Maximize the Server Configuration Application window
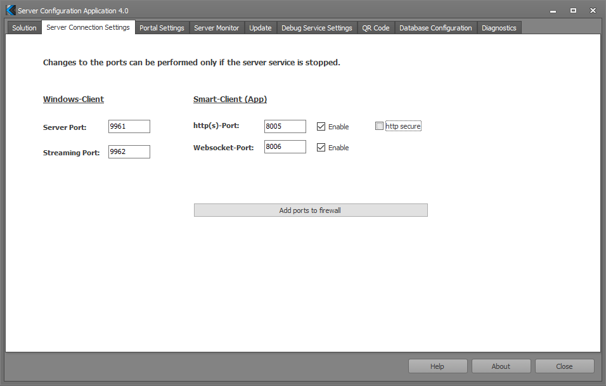 (x=573, y=10)
